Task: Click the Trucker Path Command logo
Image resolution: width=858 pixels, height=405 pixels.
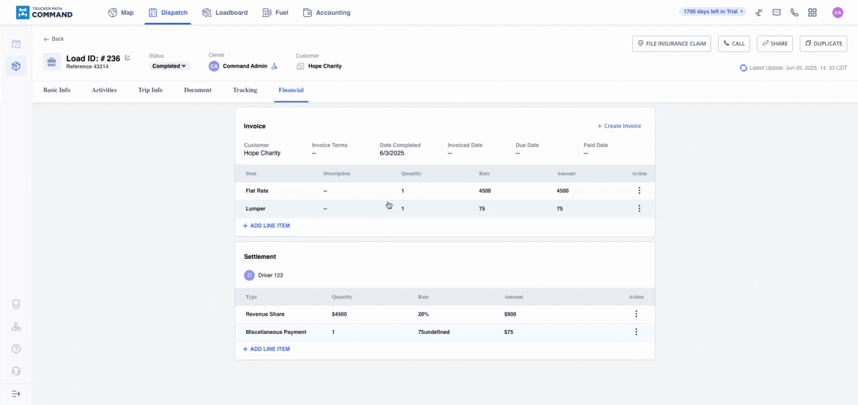Action: tap(44, 12)
